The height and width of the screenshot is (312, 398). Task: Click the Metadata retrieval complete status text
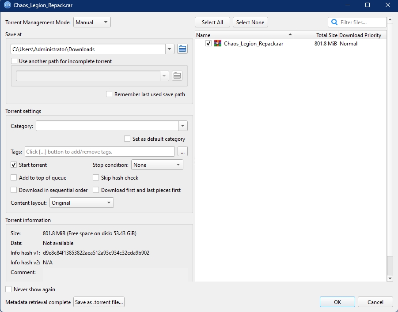(x=38, y=302)
